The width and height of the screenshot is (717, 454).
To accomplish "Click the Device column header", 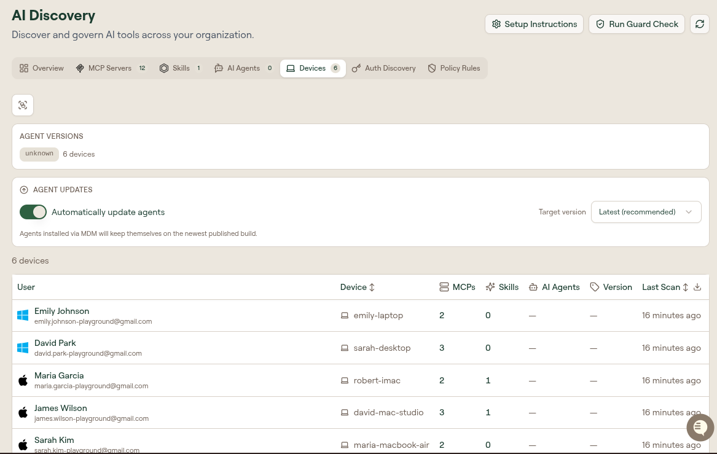I will [353, 287].
